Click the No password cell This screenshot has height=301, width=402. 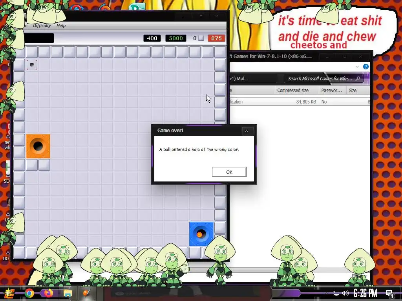click(x=324, y=102)
